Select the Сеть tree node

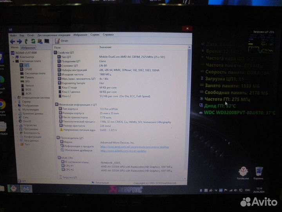[23, 117]
